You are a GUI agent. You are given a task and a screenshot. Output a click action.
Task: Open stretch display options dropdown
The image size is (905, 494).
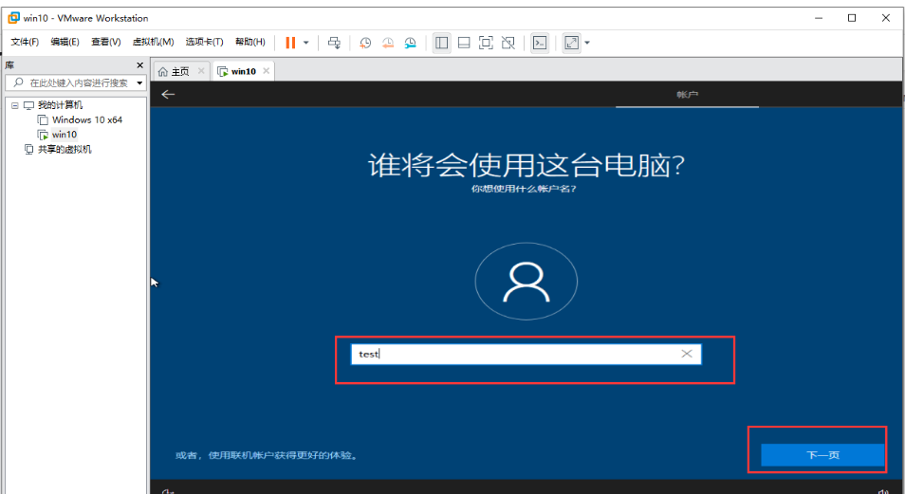587,43
